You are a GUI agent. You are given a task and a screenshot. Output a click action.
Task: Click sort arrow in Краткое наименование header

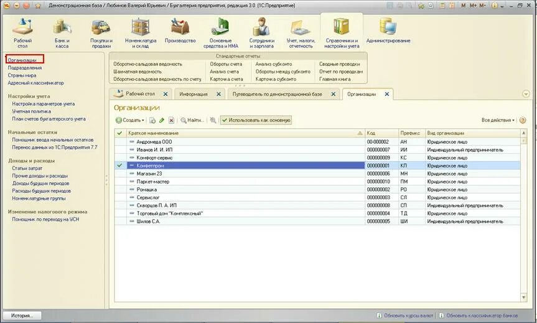(360, 133)
